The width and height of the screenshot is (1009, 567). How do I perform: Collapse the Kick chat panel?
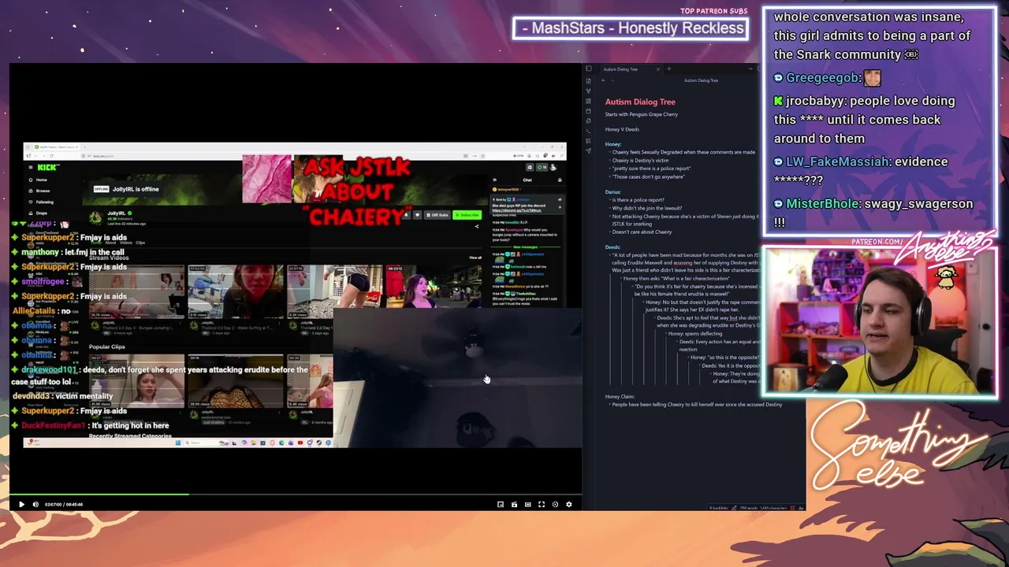pyautogui.click(x=495, y=180)
